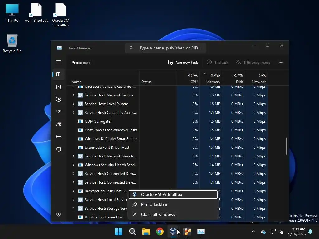Select Oracle VM VirtualBox desktop shortcut
The height and width of the screenshot is (239, 319).
60,15
